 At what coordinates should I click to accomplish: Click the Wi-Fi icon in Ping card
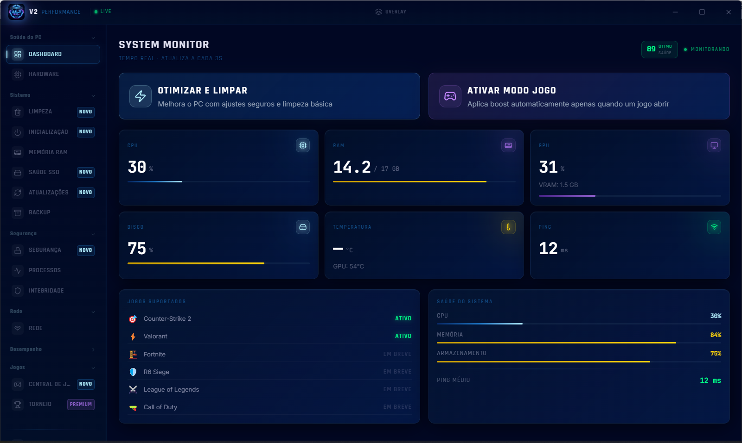point(714,227)
